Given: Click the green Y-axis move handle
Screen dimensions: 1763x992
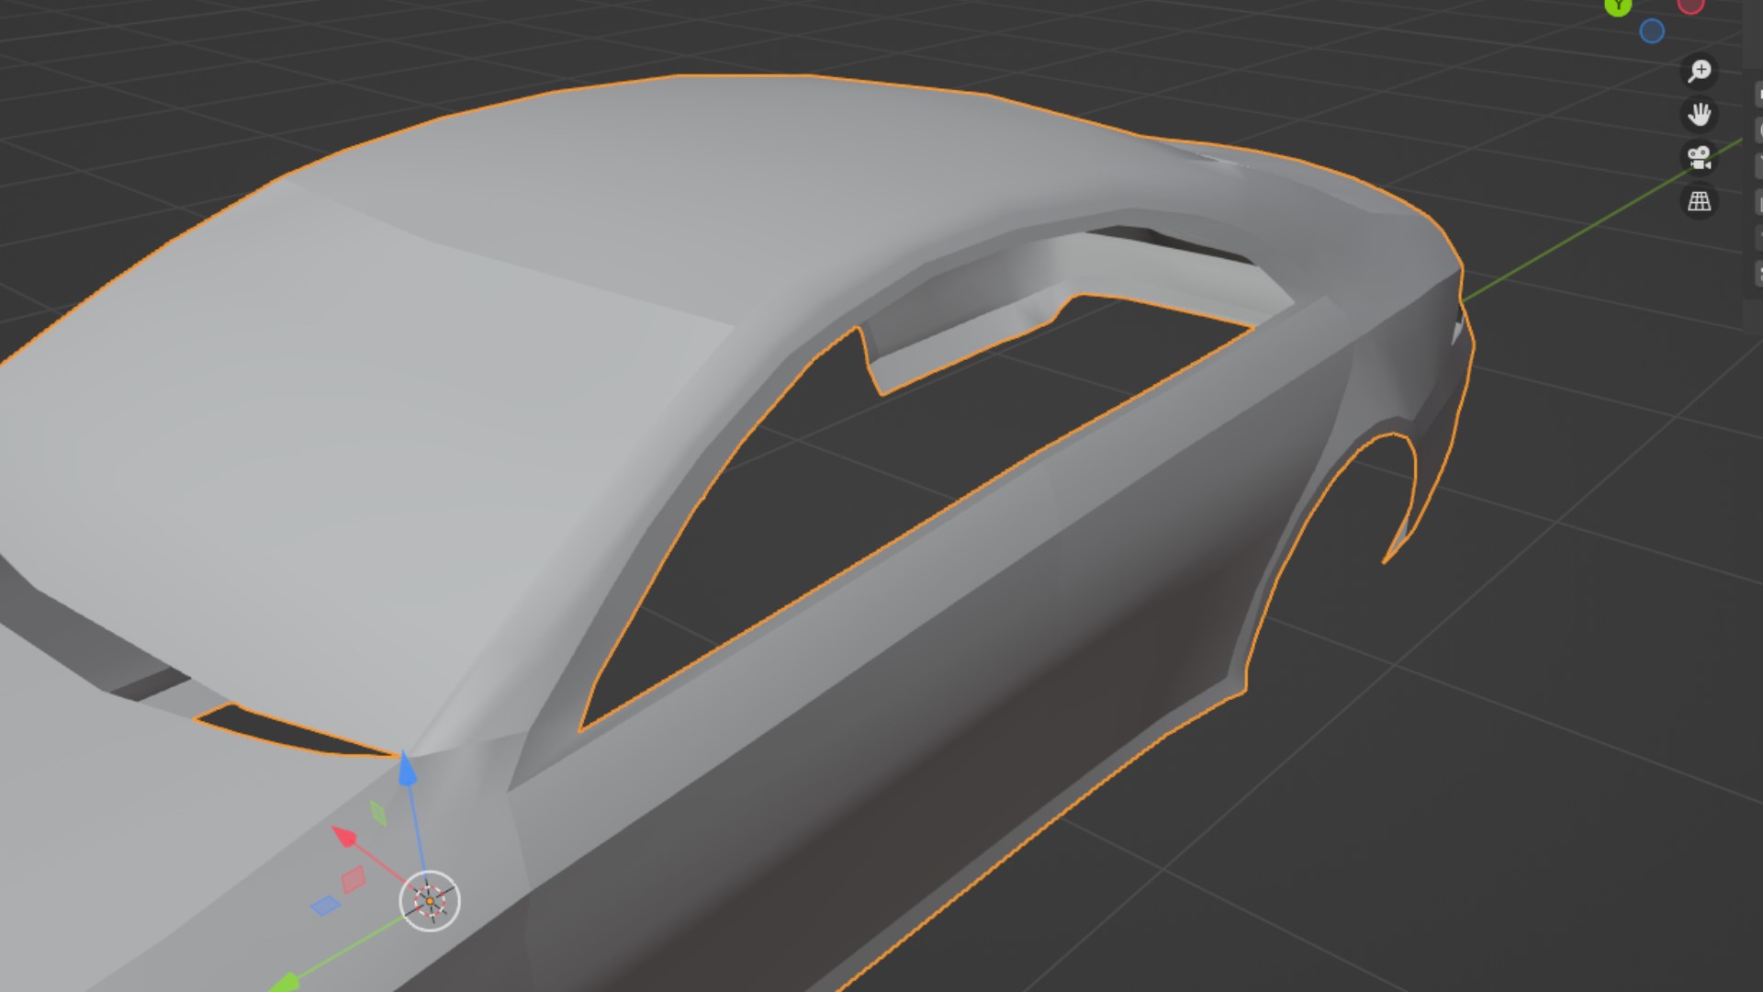Looking at the screenshot, I should [286, 983].
